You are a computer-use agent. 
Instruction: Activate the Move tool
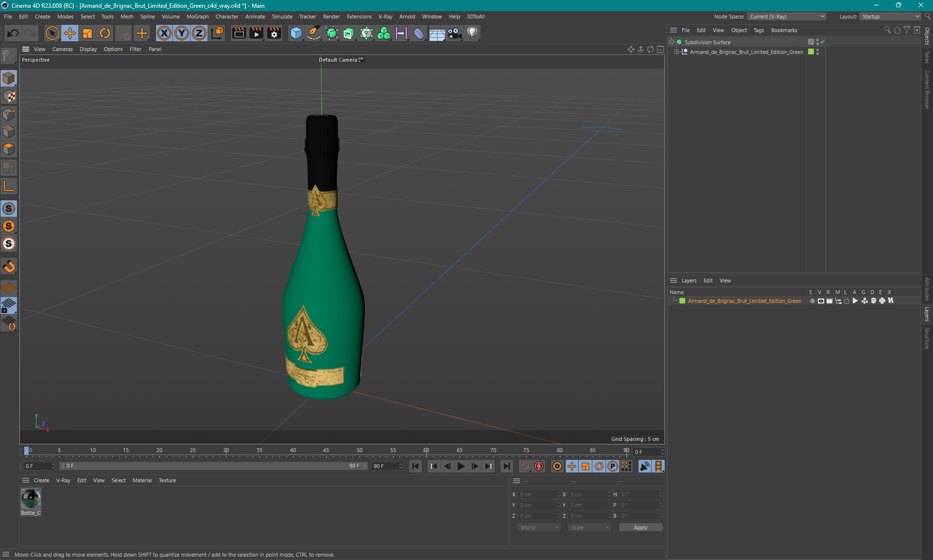[70, 33]
